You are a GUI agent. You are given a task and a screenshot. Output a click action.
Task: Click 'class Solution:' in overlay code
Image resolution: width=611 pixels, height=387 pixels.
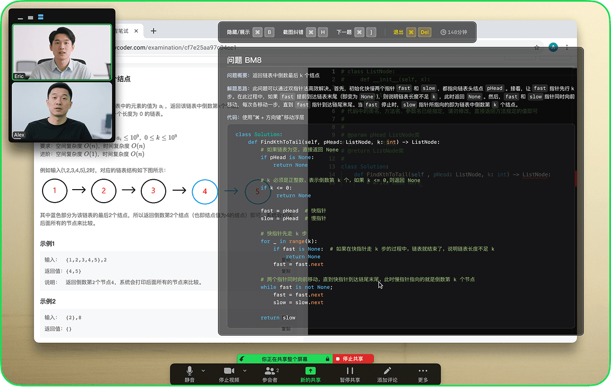coord(259,135)
